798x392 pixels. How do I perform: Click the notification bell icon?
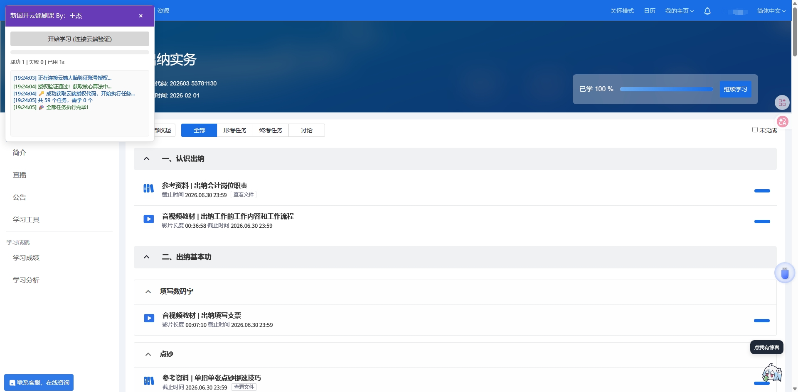point(707,11)
